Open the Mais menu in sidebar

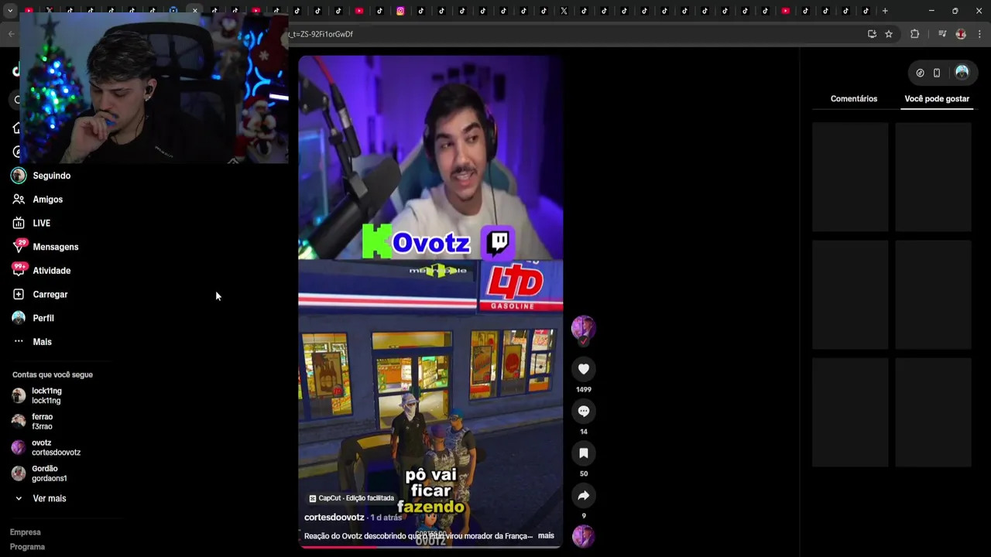tap(33, 342)
